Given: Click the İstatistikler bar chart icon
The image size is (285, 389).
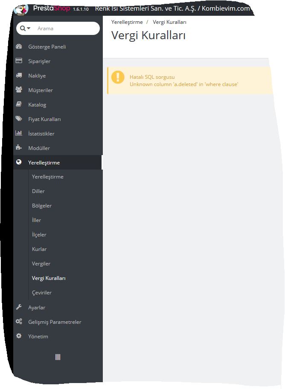Looking at the screenshot, I should tap(19, 133).
